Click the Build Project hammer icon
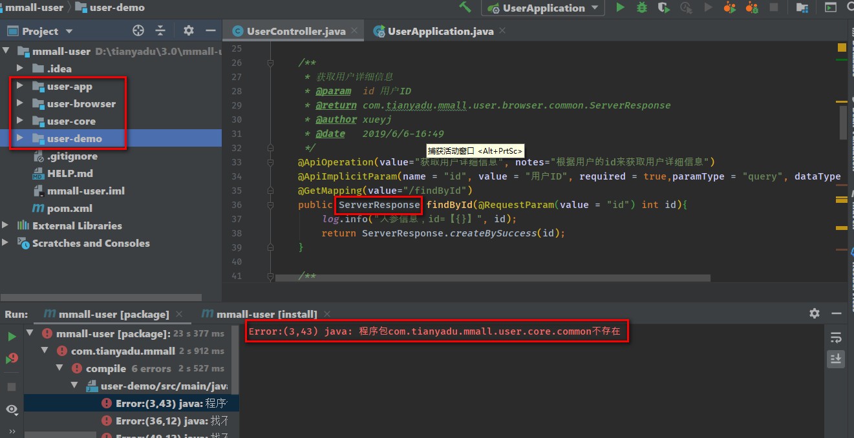854x438 pixels. click(465, 8)
